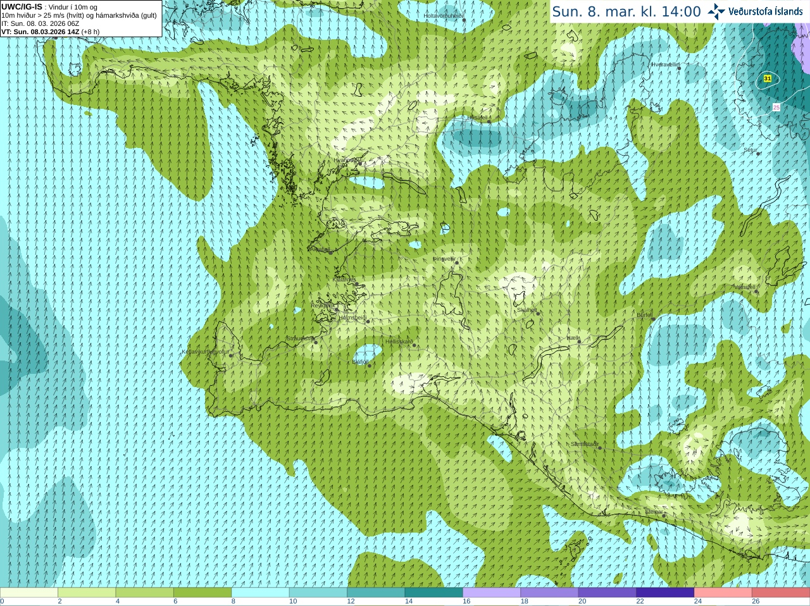
Task: Click the UWC/IG-IS model title
Action: (x=22, y=7)
